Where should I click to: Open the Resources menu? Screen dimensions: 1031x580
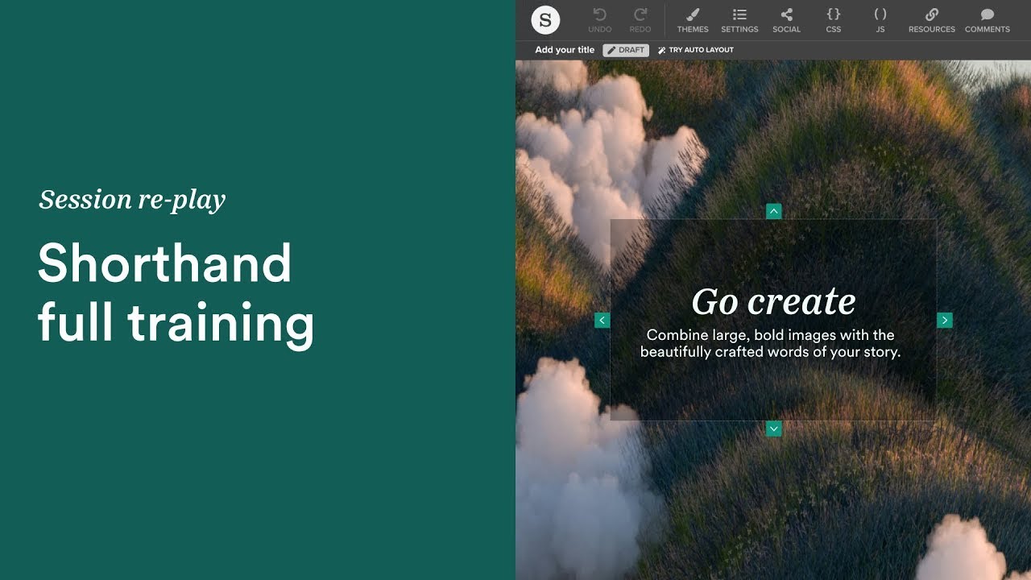(932, 20)
